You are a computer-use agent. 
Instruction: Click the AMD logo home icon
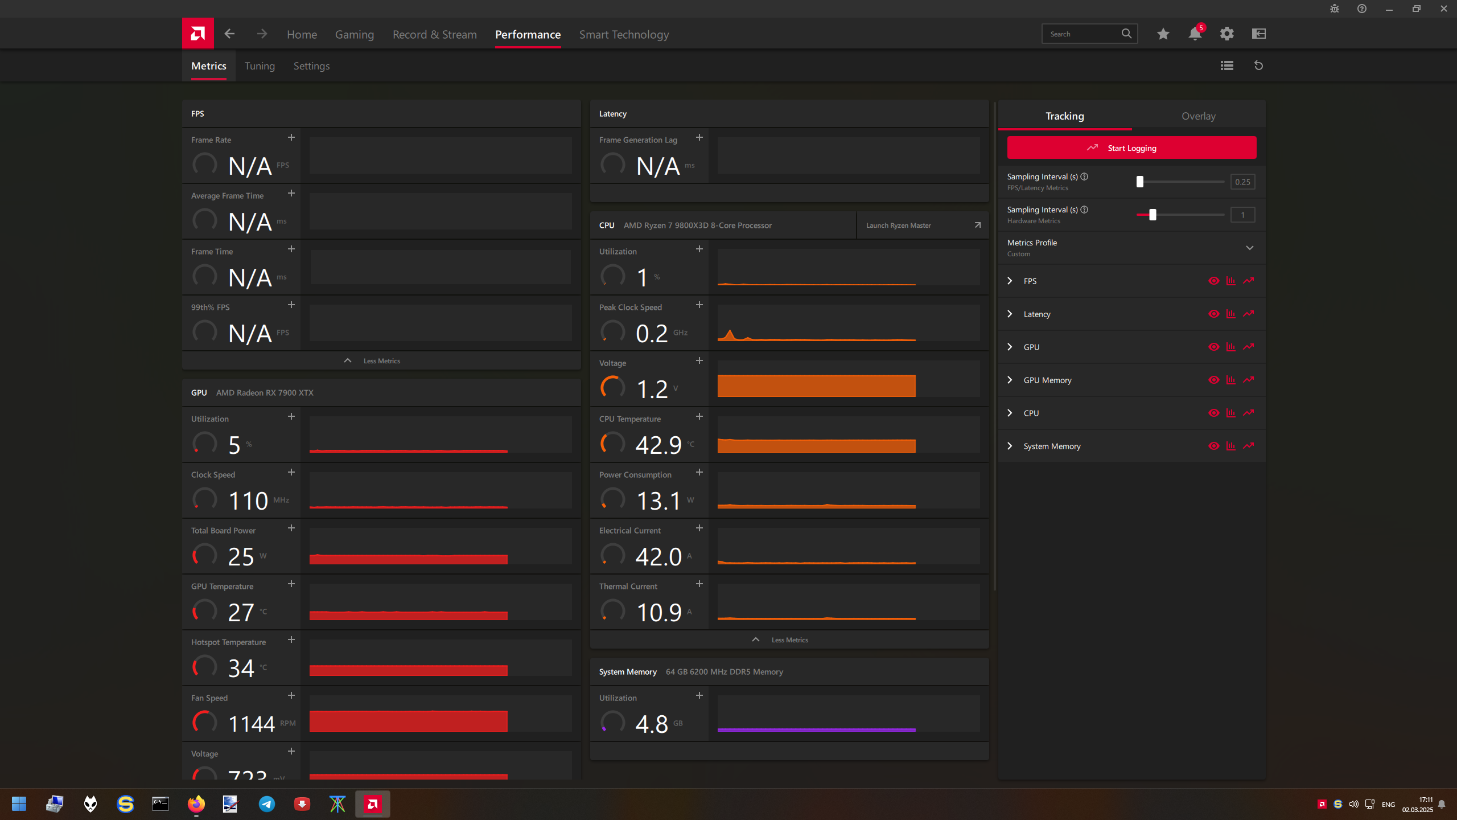click(x=197, y=34)
